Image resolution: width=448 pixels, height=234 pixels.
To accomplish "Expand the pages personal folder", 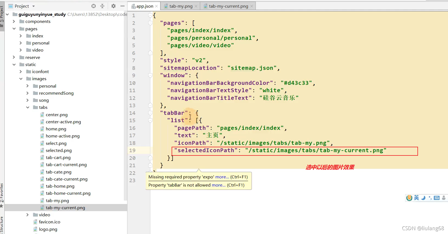I will click(21, 43).
